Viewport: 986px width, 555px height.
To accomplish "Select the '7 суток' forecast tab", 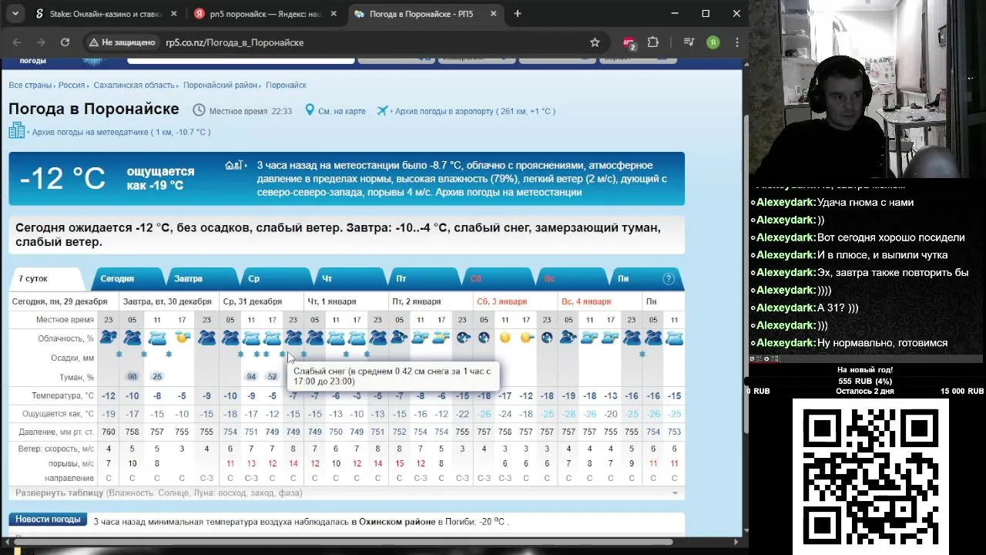I will point(46,278).
